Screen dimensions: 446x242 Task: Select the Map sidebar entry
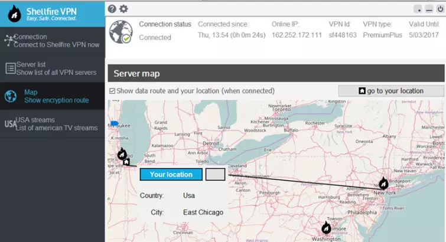[x=56, y=96]
